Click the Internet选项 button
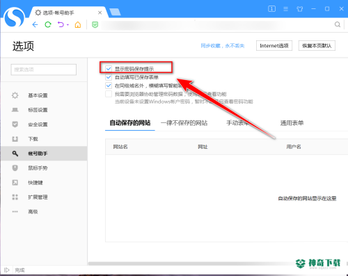348x276 pixels. [274, 46]
